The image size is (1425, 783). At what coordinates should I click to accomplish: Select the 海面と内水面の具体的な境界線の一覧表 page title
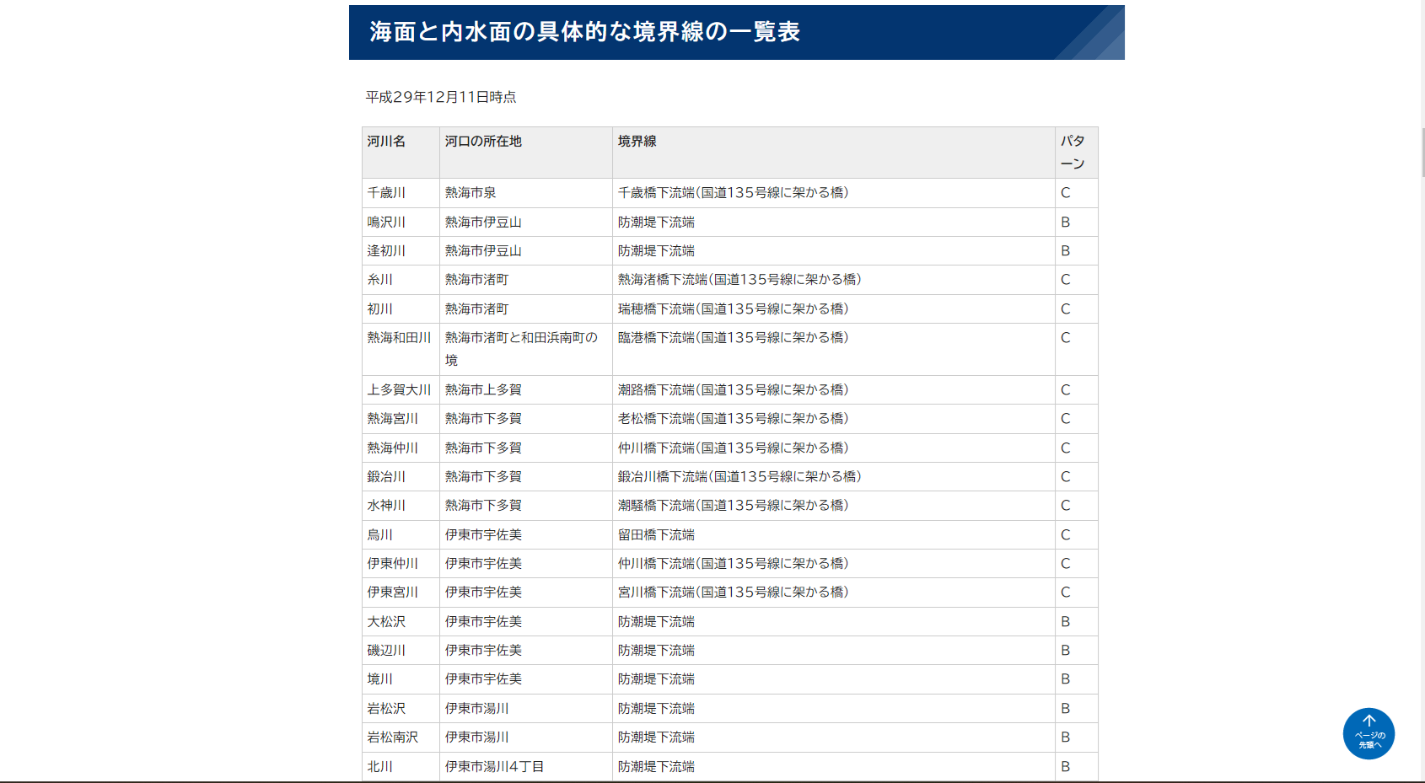[x=585, y=33]
